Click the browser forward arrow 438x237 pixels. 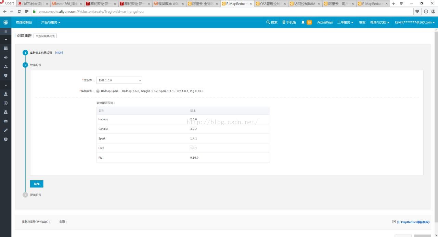12,11
